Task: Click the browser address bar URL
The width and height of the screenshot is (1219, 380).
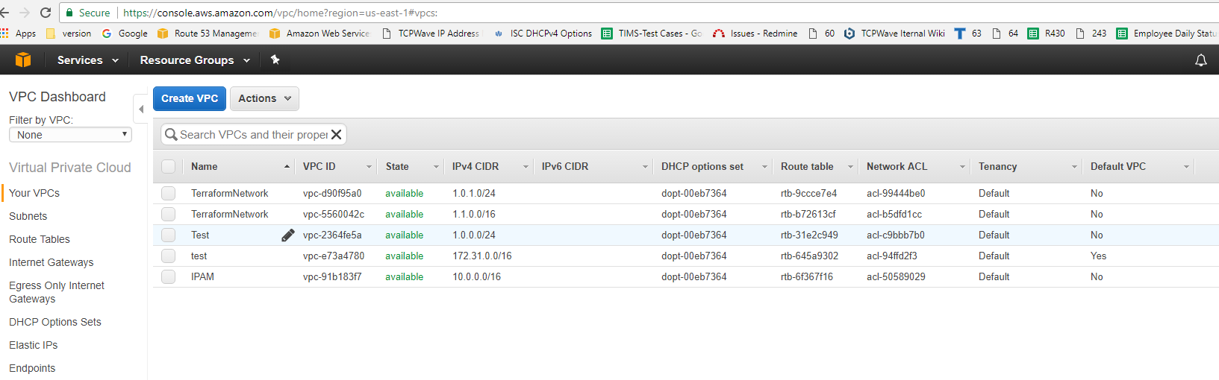Action: click(281, 13)
